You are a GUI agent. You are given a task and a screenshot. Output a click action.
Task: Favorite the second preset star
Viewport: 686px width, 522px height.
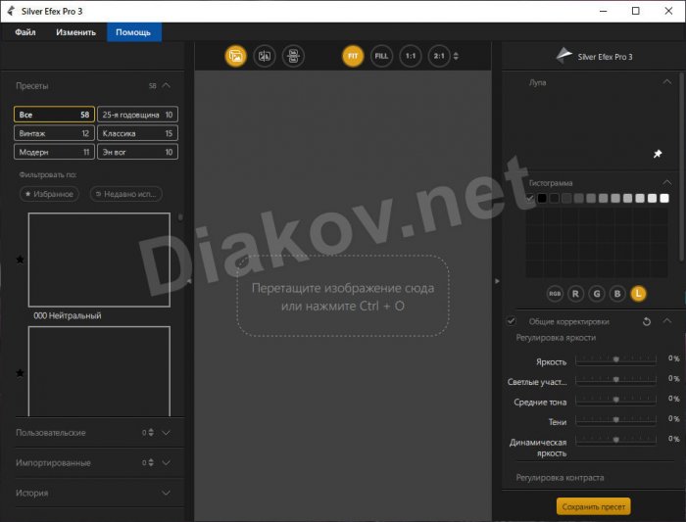point(21,373)
